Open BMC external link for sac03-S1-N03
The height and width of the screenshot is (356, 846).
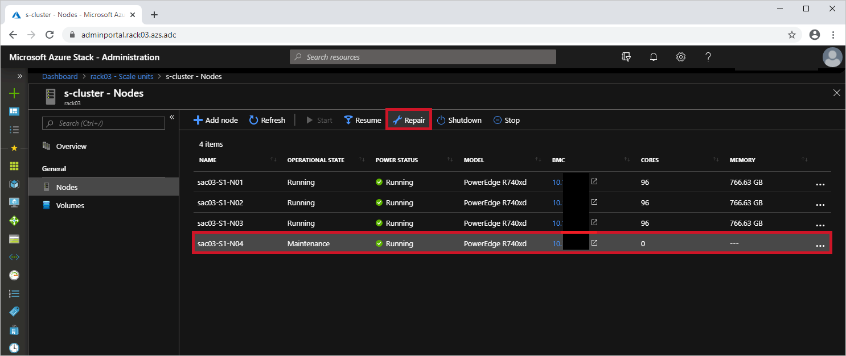click(594, 222)
